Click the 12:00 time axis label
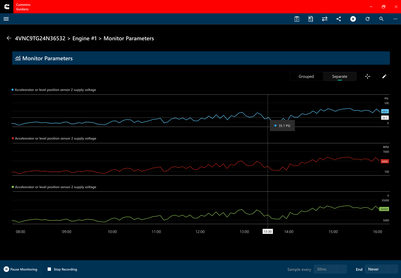401x278 pixels. pos(200,232)
